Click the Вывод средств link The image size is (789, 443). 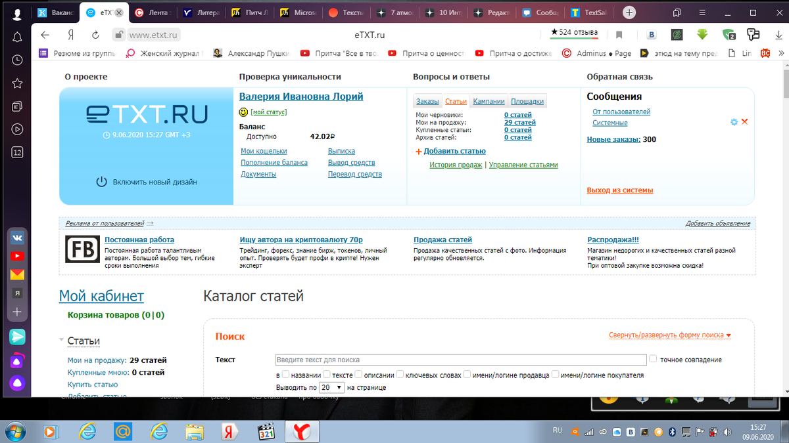pos(352,163)
